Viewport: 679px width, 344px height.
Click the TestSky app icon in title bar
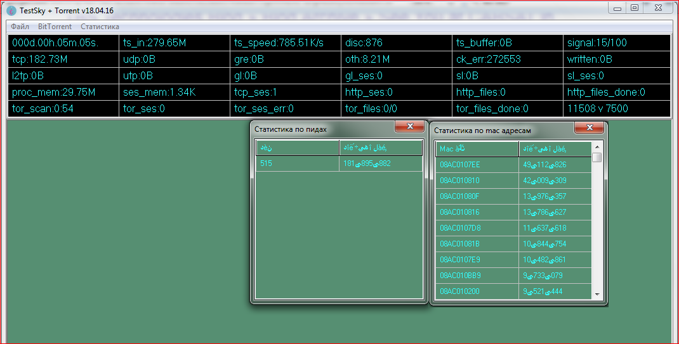coord(11,10)
